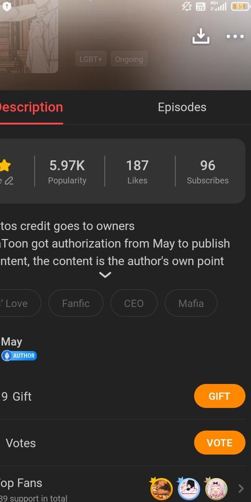Tap the download episodes icon
The height and width of the screenshot is (502, 251).
point(201,36)
